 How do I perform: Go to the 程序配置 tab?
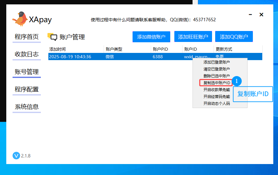click(27, 90)
